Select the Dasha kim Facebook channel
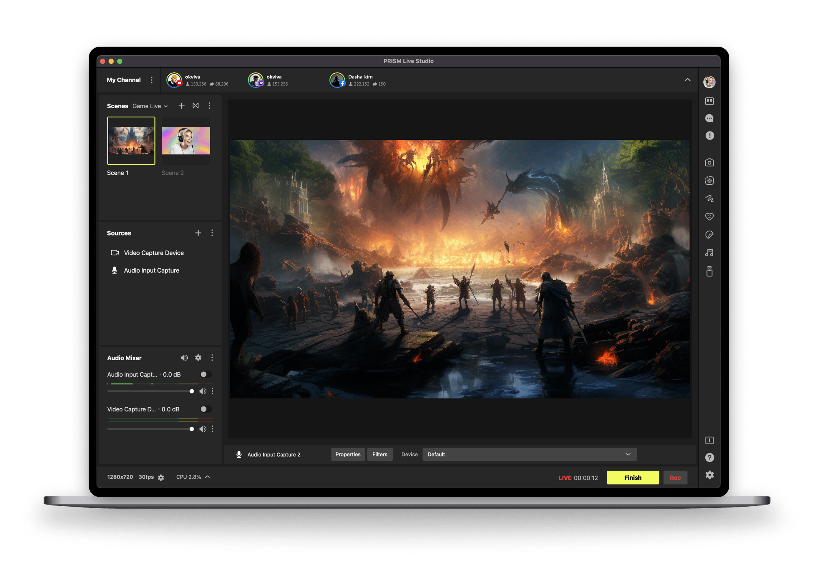 pos(358,80)
